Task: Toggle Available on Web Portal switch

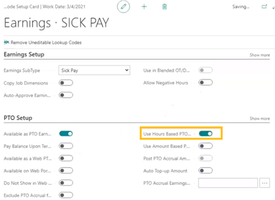Action: (x=66, y=170)
